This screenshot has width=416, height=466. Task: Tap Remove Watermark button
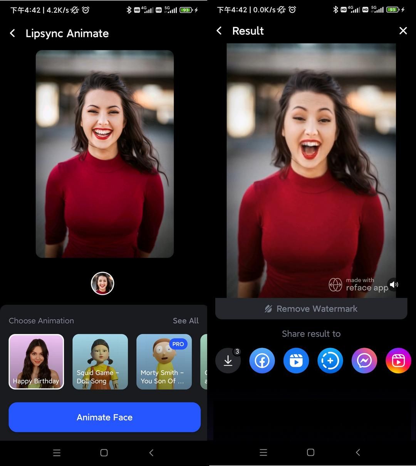pyautogui.click(x=311, y=309)
